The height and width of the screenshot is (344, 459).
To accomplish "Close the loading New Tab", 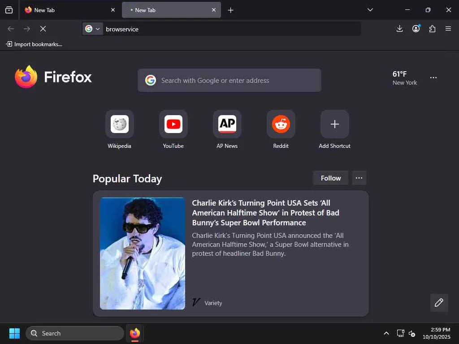I will tap(214, 10).
